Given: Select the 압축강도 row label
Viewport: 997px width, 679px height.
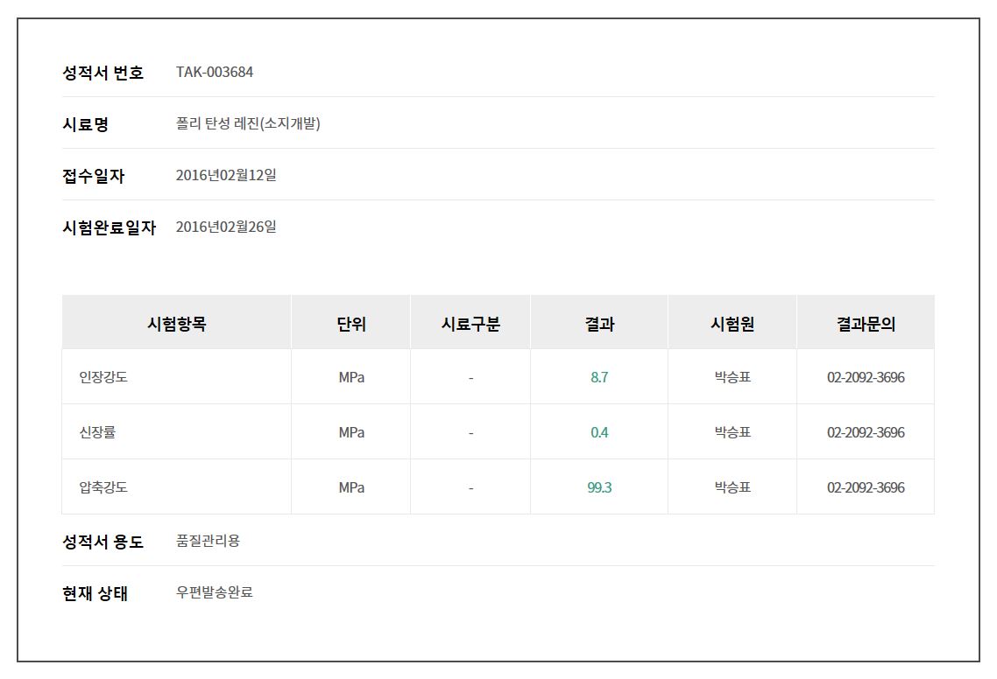Looking at the screenshot, I should tap(103, 487).
